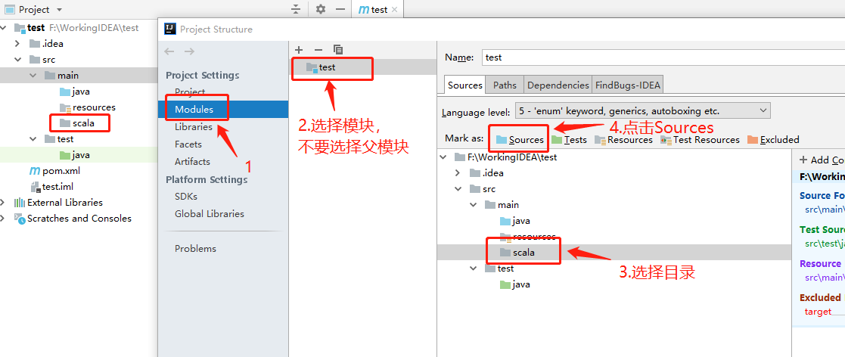Viewport: 845px width, 357px height.
Task: Mark selected folder as Sources
Action: coord(520,140)
